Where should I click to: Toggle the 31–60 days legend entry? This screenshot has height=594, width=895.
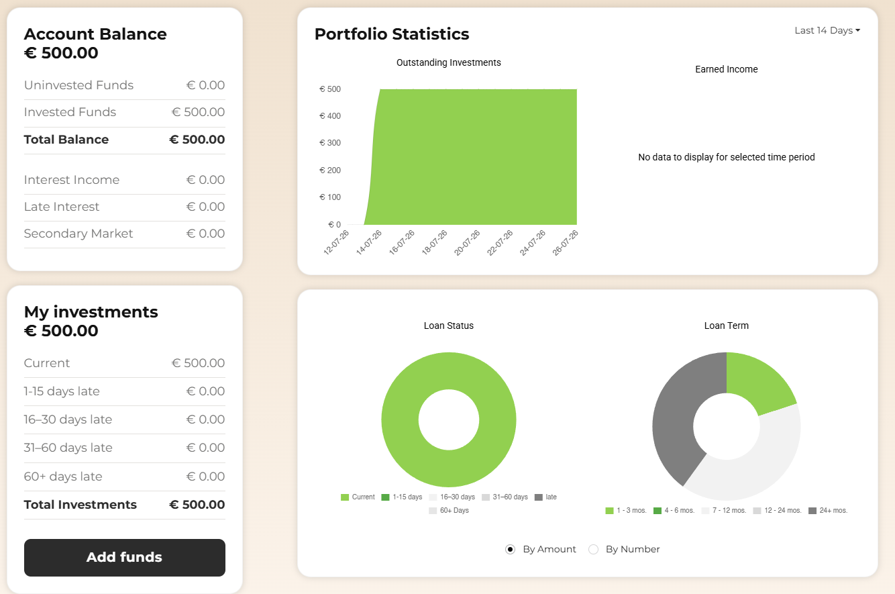click(x=505, y=497)
